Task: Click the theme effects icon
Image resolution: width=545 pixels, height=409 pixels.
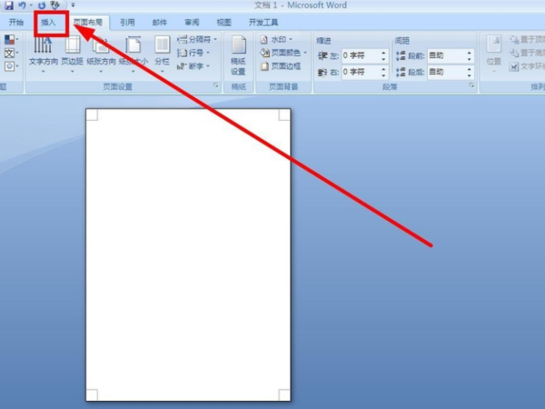Action: (11, 66)
